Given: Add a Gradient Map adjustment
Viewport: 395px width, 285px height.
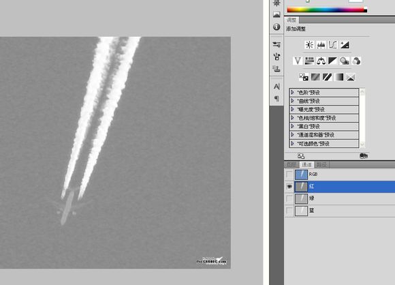Looking at the screenshot, I should point(339,77).
